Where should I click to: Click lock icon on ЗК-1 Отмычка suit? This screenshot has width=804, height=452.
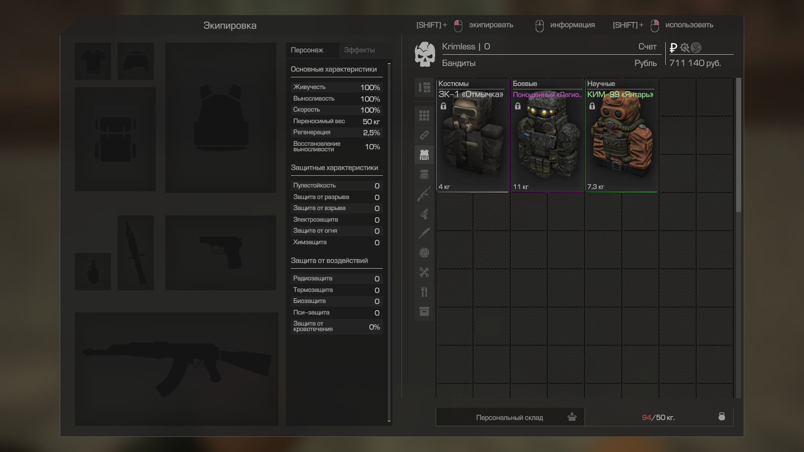coord(443,106)
